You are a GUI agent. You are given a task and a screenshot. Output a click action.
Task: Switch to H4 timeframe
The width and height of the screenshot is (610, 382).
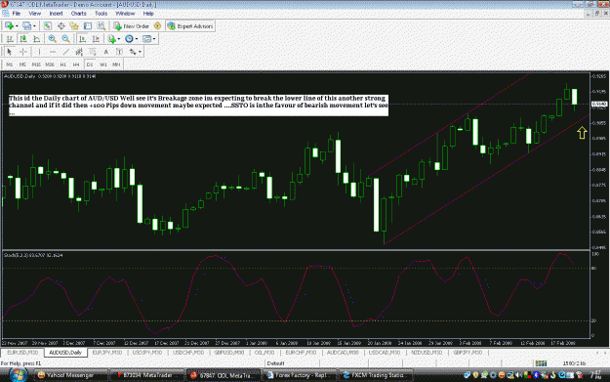click(76, 64)
